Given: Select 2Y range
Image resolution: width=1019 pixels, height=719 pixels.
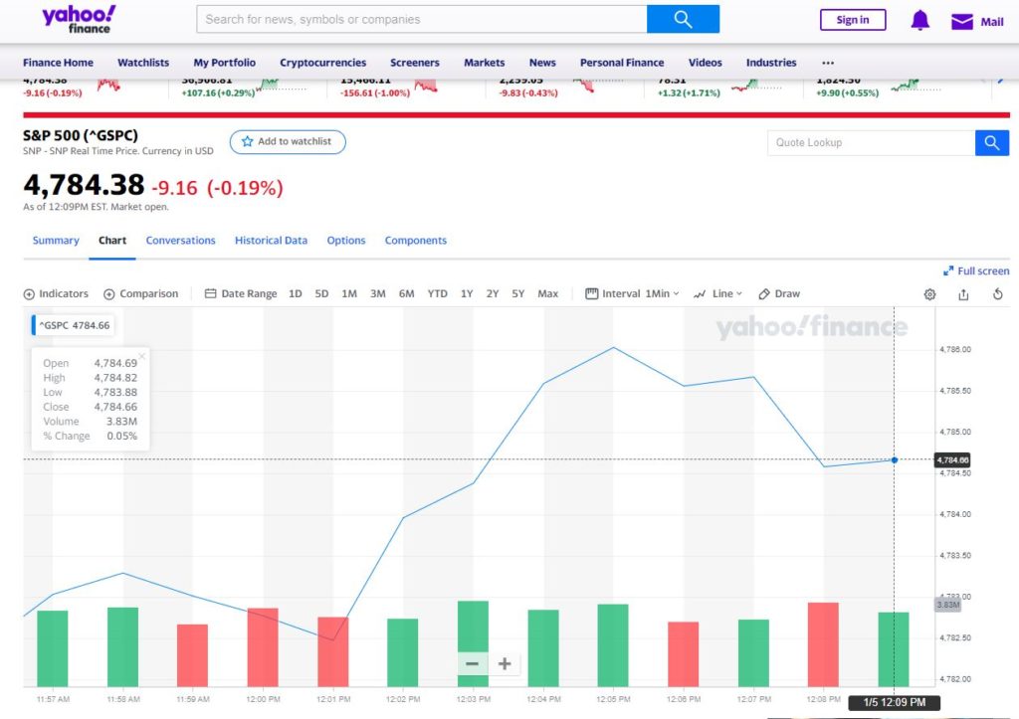Looking at the screenshot, I should pos(493,293).
